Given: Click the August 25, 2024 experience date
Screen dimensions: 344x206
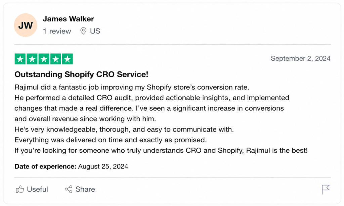Looking at the screenshot, I should pos(103,166).
